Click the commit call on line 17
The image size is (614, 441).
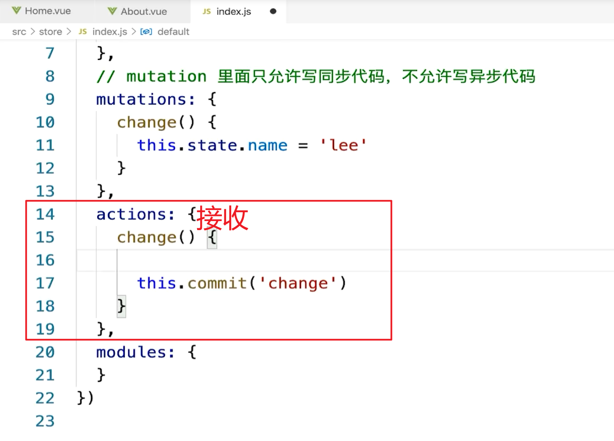[x=217, y=283]
